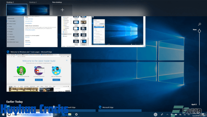Open the Microsoft Edge Welcome window thumbnail
This screenshot has height=117, width=207.
coord(39,73)
